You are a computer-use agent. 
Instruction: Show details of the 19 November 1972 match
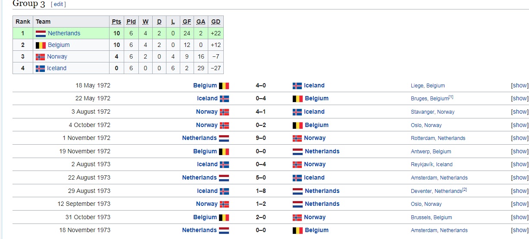[x=520, y=151]
